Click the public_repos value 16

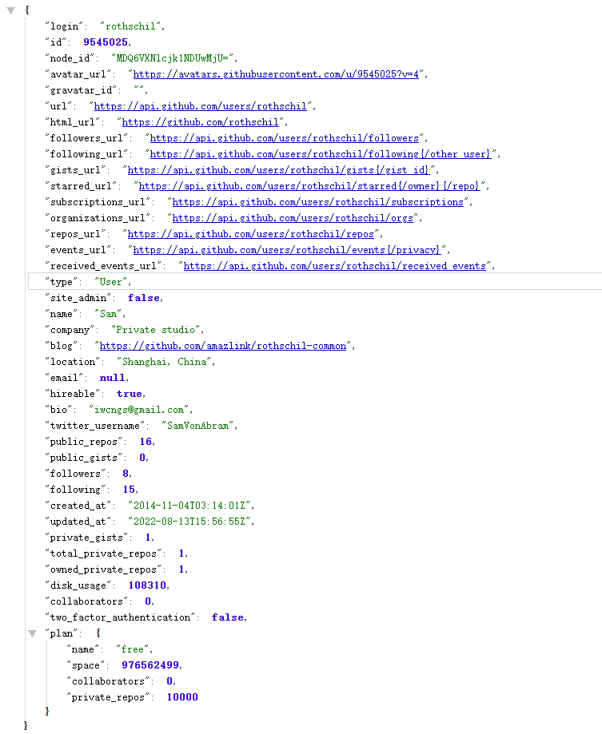(146, 442)
